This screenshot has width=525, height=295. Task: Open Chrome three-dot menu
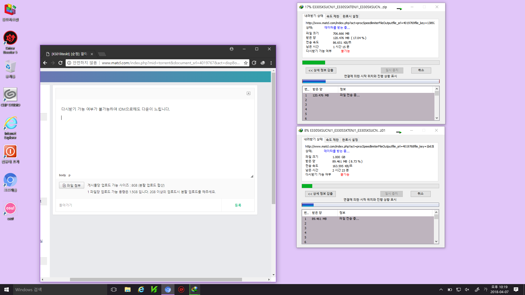(x=271, y=63)
